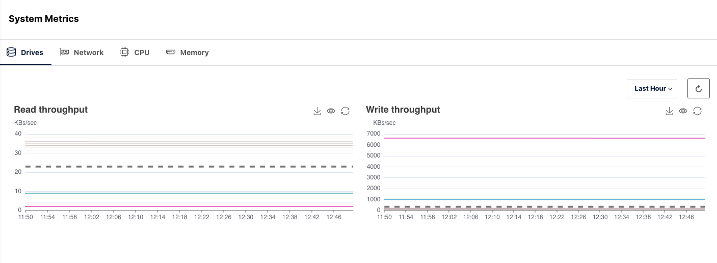Open the CPU metrics tab
Screen dimensions: 717x263
(x=142, y=52)
